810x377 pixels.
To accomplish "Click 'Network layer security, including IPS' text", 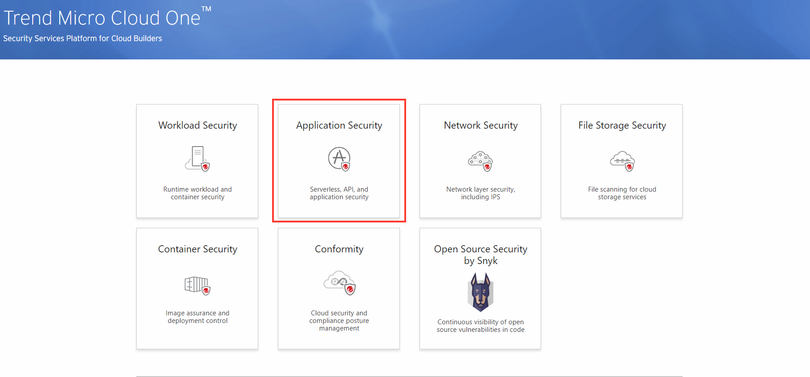I will [x=481, y=193].
